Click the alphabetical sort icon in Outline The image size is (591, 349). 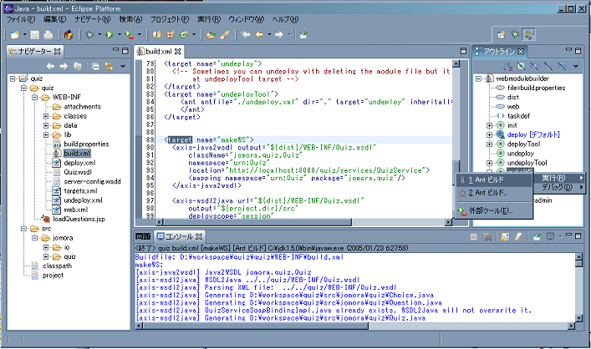507,65
